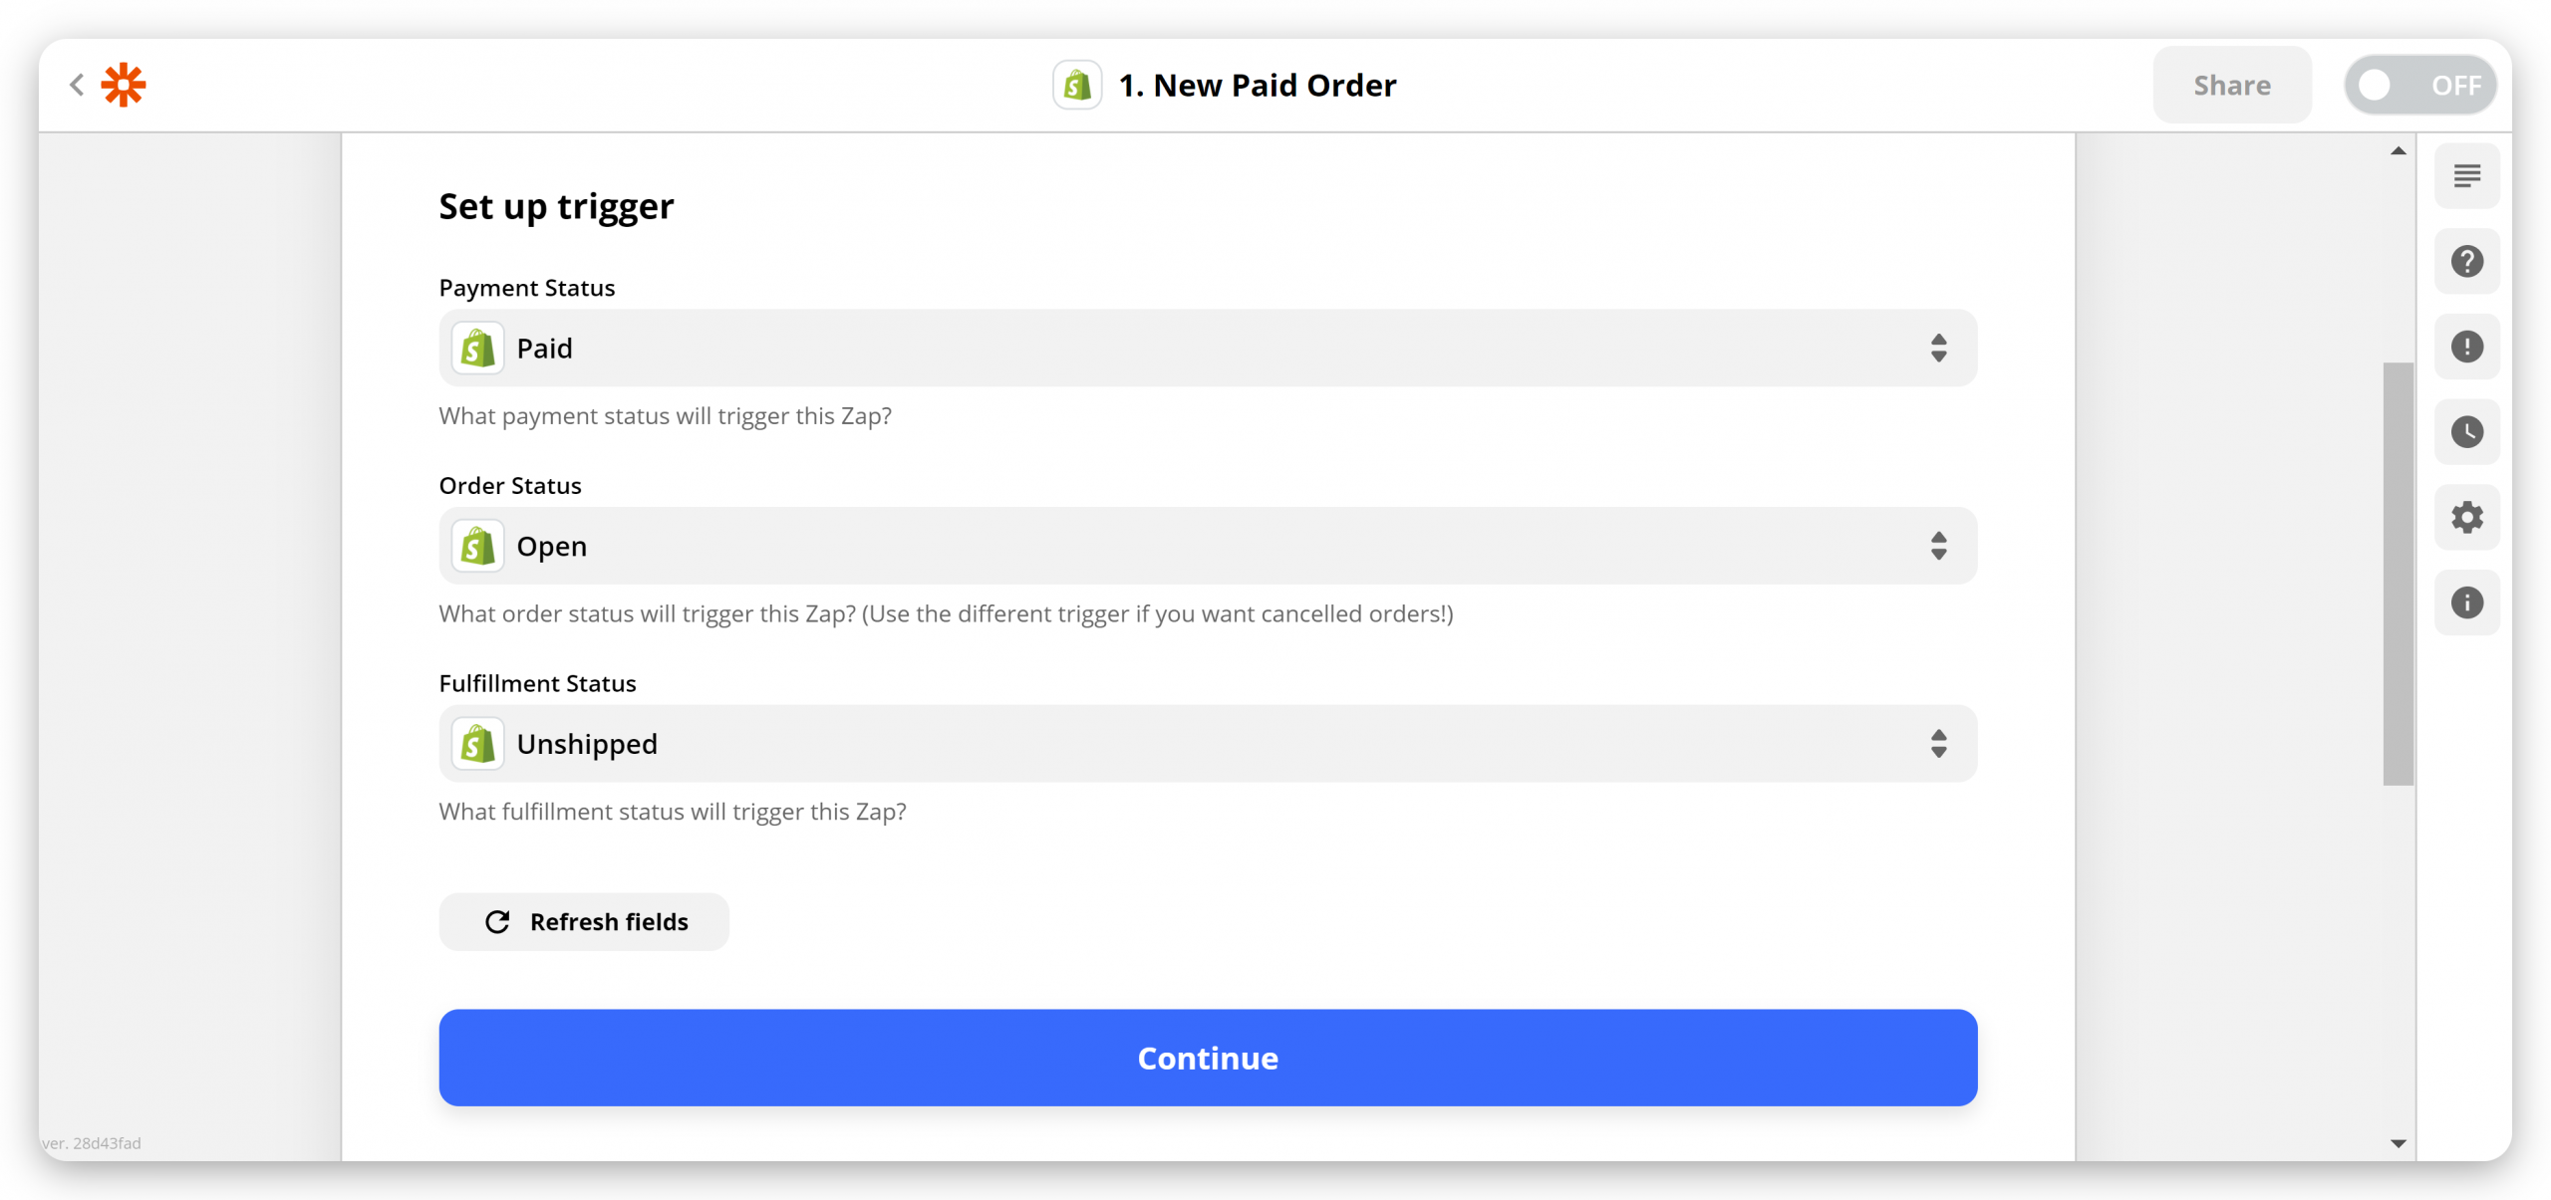The width and height of the screenshot is (2551, 1200).
Task: Show alerts via the exclamation circle icon
Action: pyautogui.click(x=2467, y=347)
